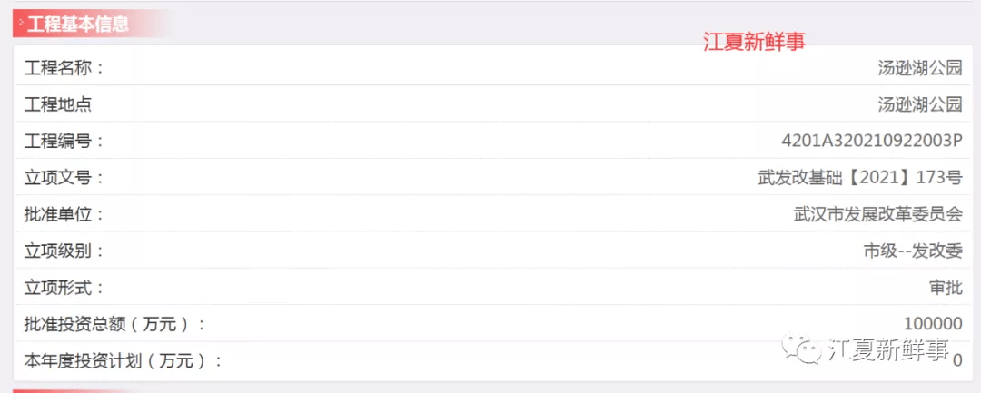Image resolution: width=981 pixels, height=393 pixels.
Task: Select the 武发改基础【2021】173号 document number
Action: click(859, 177)
